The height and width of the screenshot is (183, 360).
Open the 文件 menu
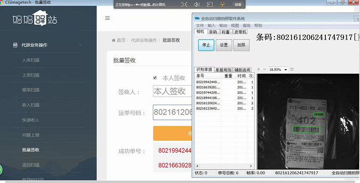pyautogui.click(x=200, y=25)
